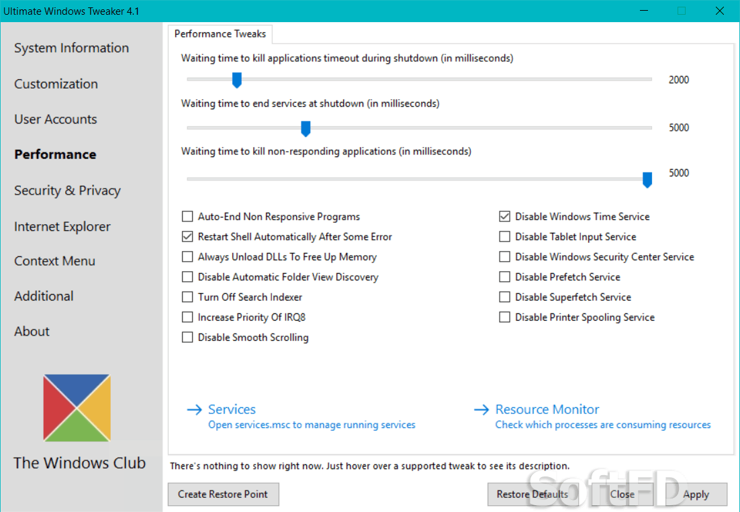Close the Ultimate Windows Tweaker window

(719, 11)
